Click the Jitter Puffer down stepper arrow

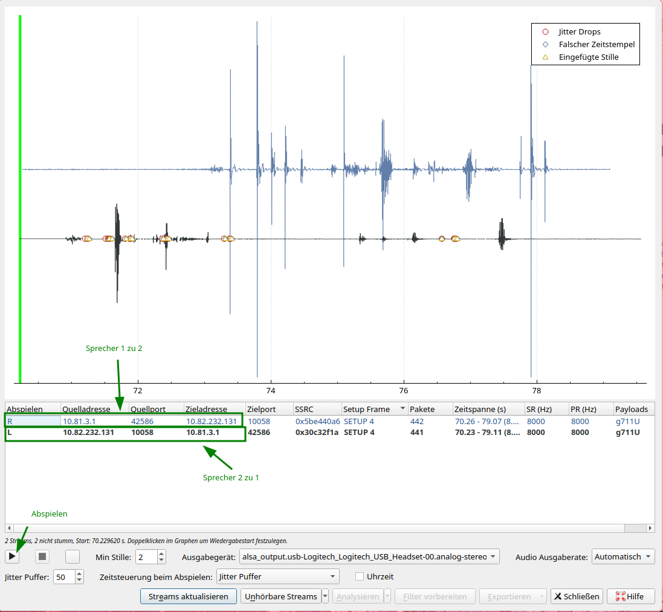coord(79,580)
